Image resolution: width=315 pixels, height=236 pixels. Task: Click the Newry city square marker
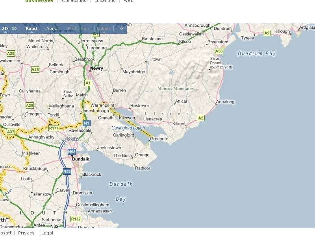(90, 71)
